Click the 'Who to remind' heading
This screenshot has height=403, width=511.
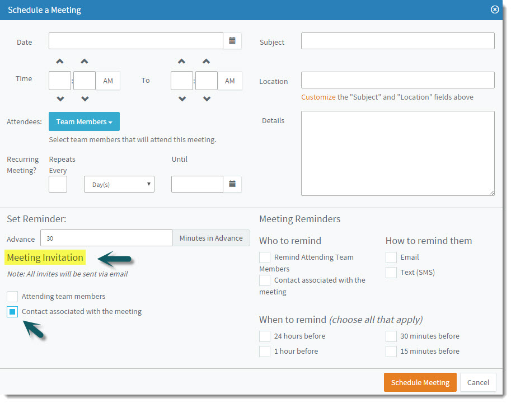290,241
